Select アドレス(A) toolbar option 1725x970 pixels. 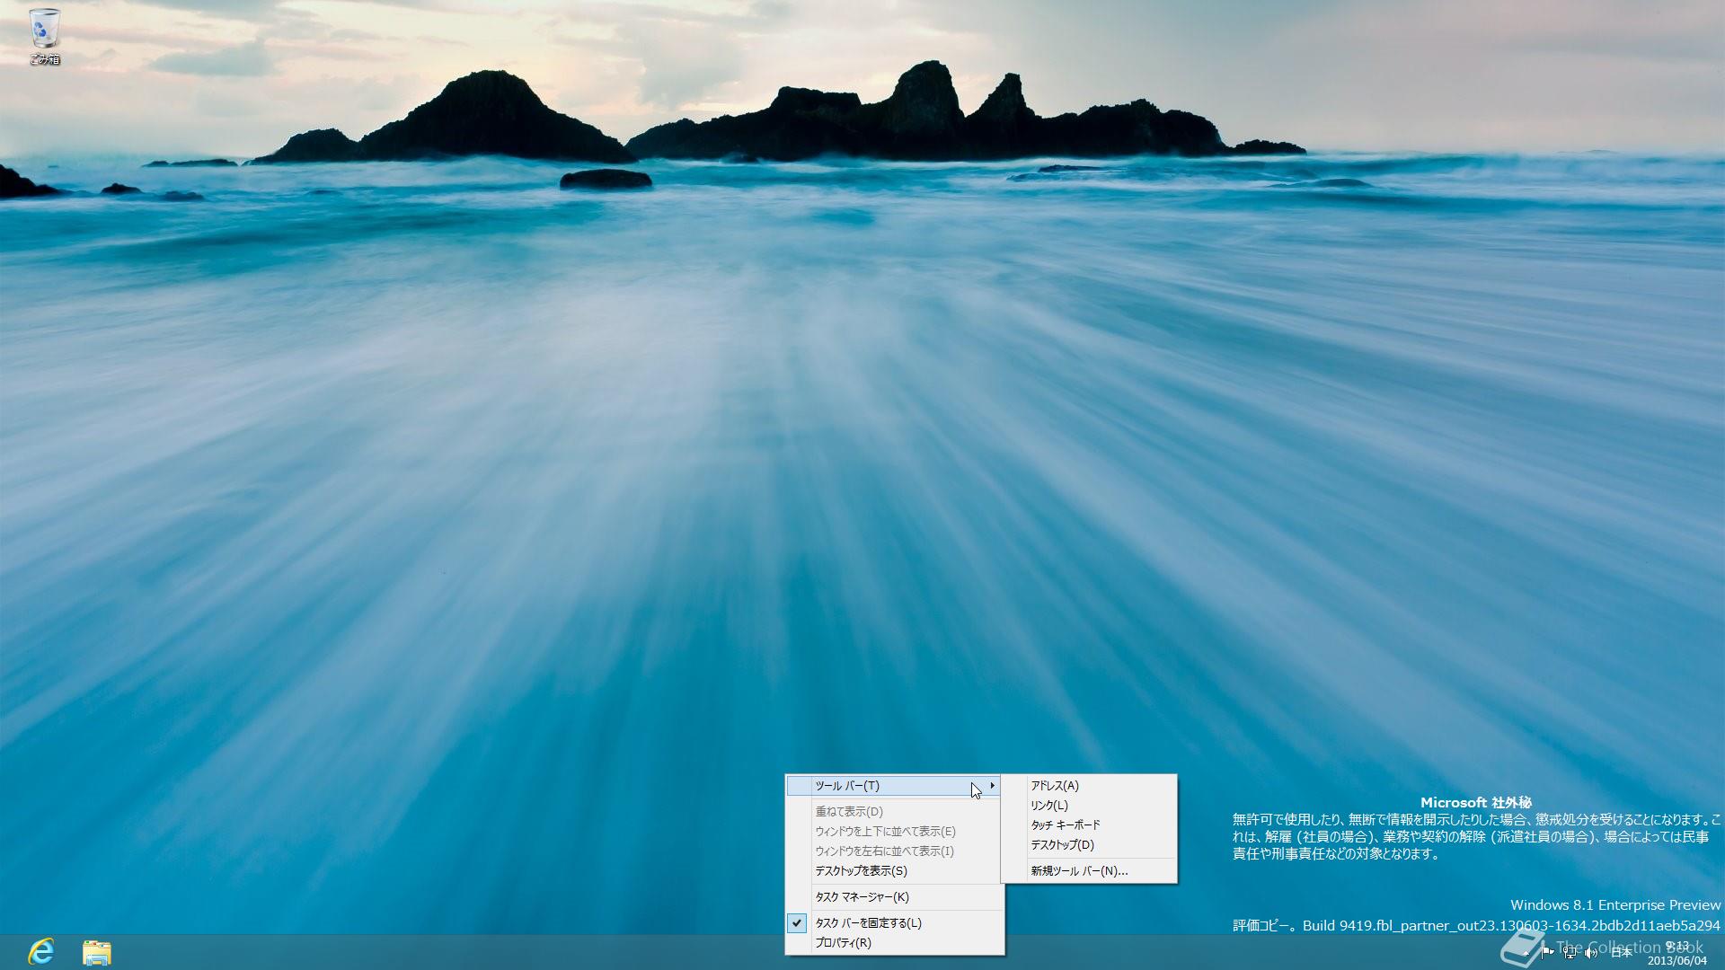coord(1089,786)
